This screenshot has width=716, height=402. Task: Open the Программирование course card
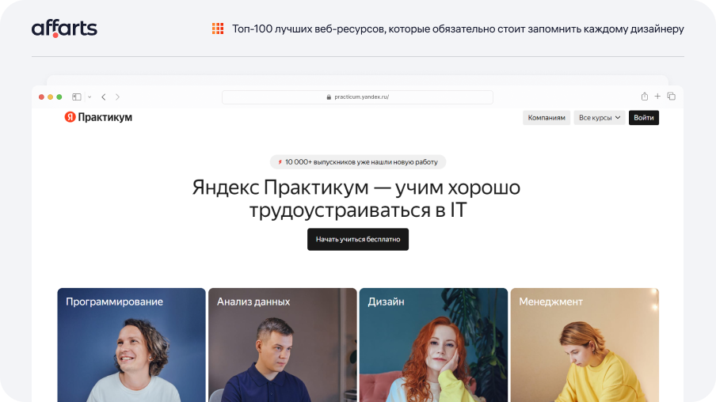click(131, 345)
